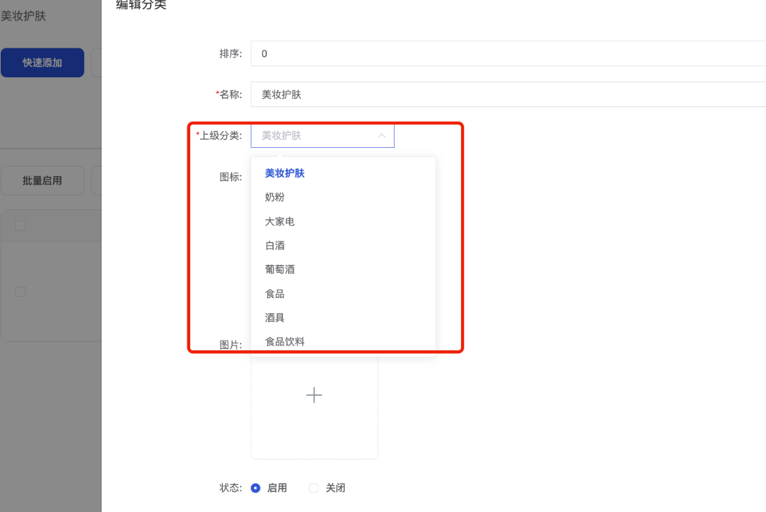
Task: Select 大家电 as parent category
Action: pyautogui.click(x=280, y=222)
